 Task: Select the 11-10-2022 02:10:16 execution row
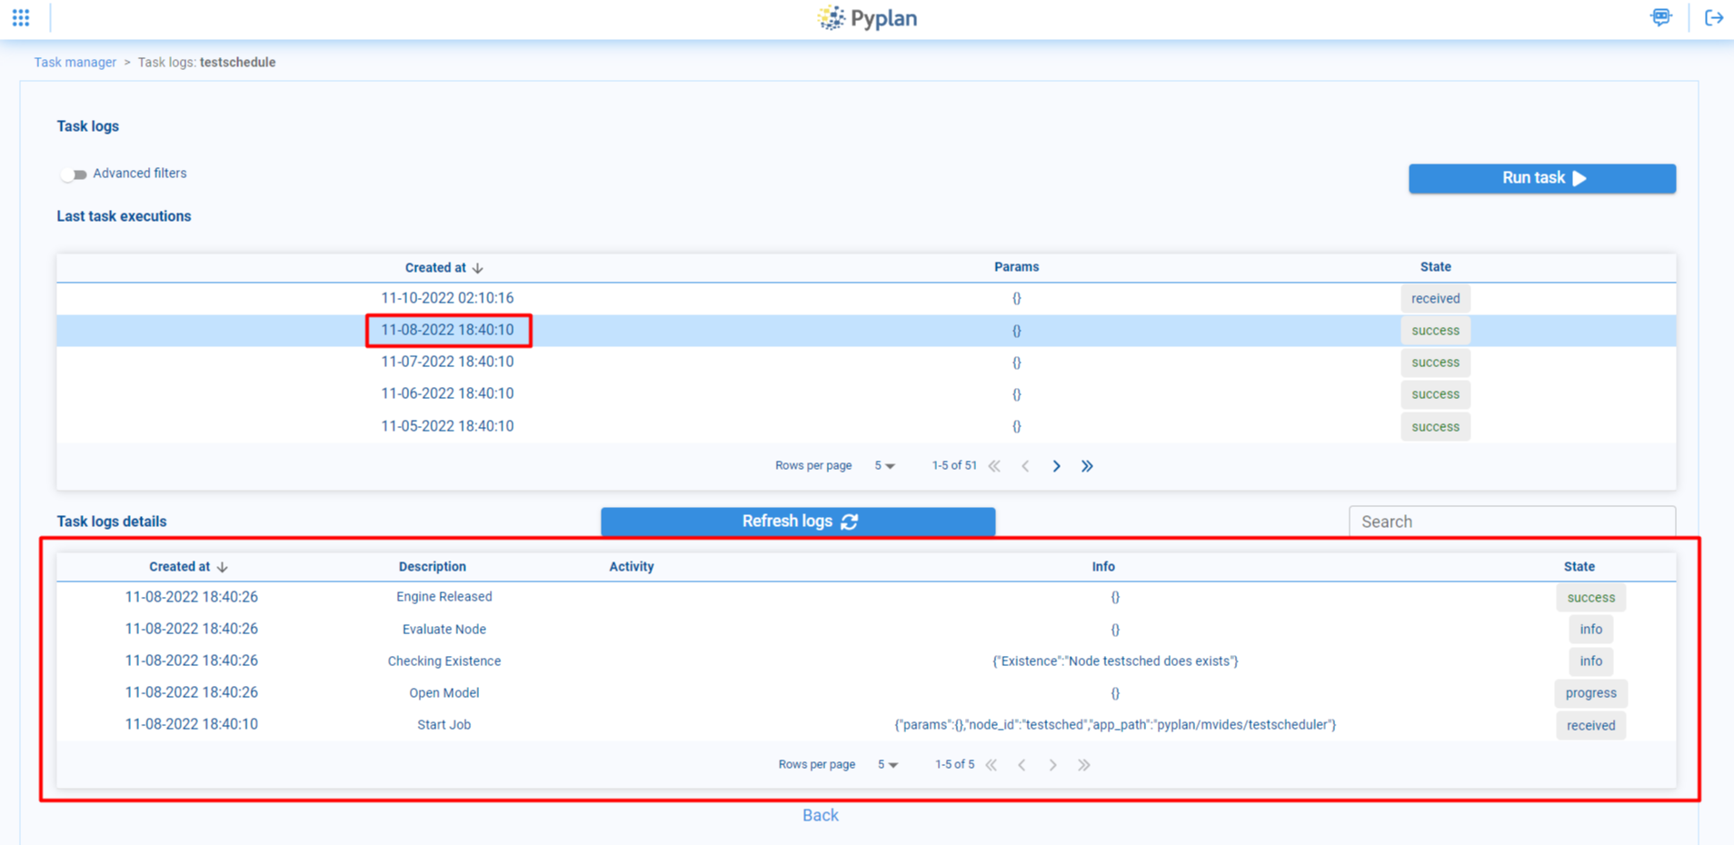(447, 298)
